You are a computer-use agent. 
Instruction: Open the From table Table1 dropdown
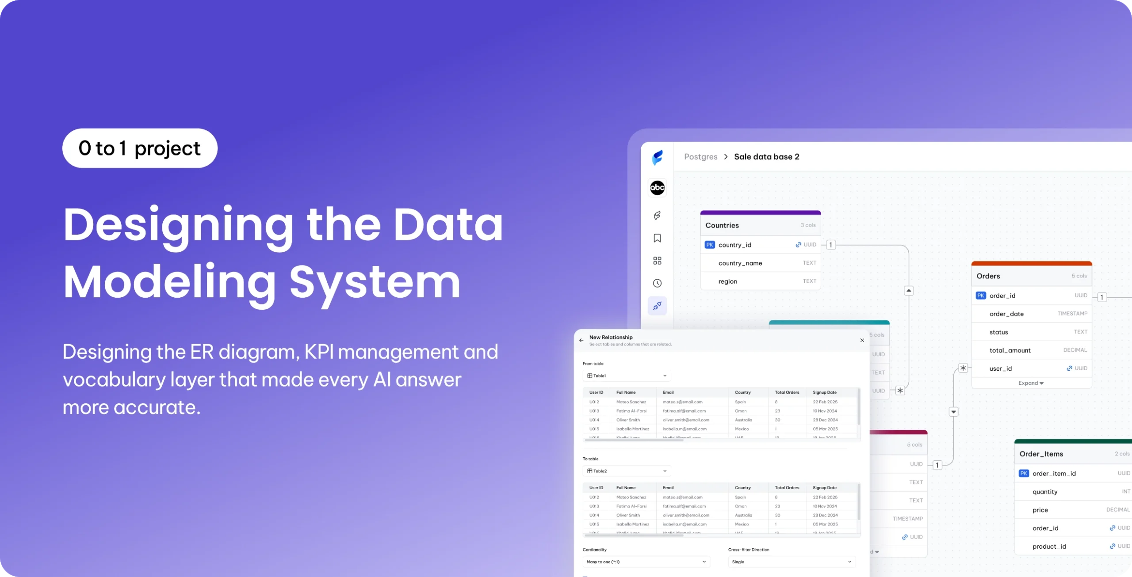[627, 376]
